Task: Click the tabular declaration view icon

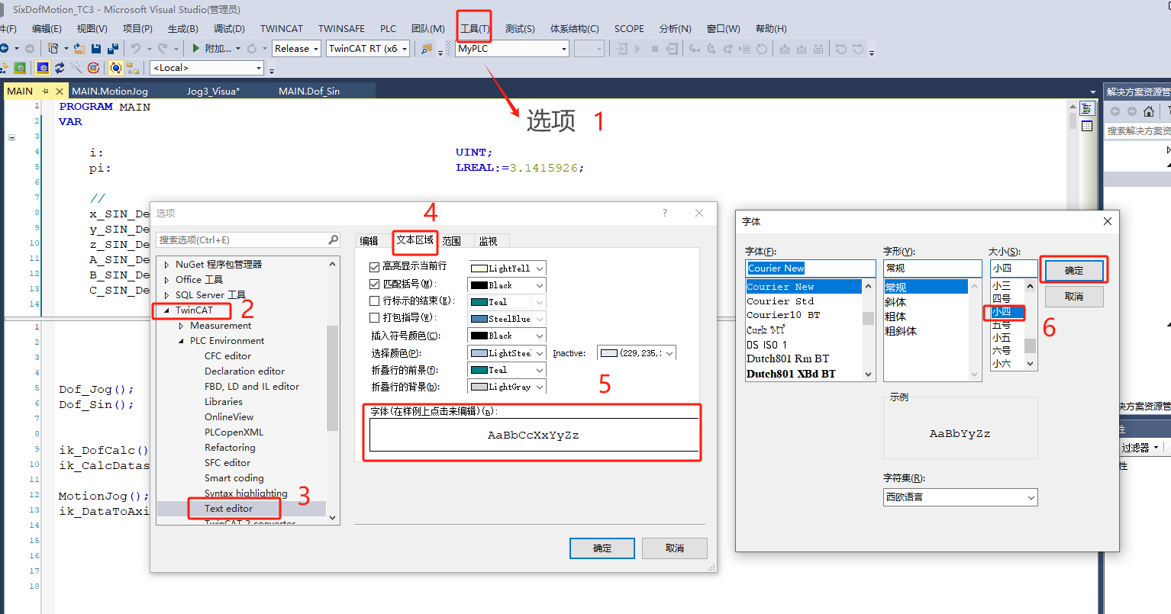Action: coord(1087,126)
